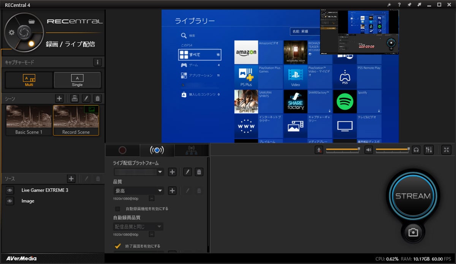Screen dimensions: 456x264
Task: Take a snapshot with the camera button
Action: (x=413, y=233)
